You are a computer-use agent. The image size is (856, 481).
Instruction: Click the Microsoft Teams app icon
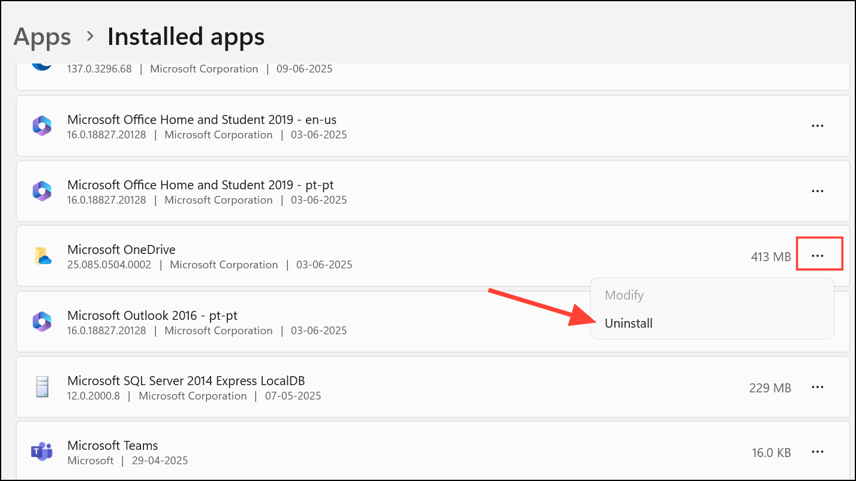(42, 452)
